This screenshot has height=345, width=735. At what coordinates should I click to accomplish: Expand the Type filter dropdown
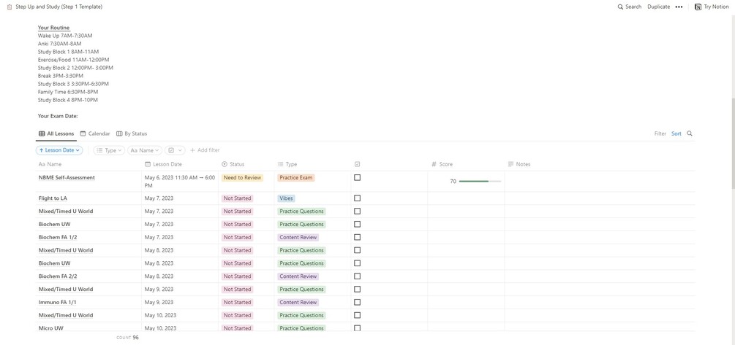[110, 150]
